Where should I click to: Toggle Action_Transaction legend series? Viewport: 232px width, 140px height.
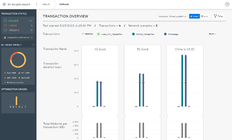point(143,34)
